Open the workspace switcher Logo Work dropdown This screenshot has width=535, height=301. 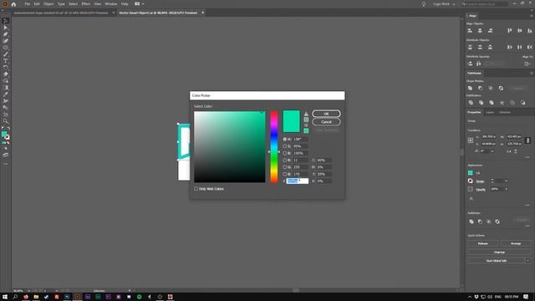[444, 4]
